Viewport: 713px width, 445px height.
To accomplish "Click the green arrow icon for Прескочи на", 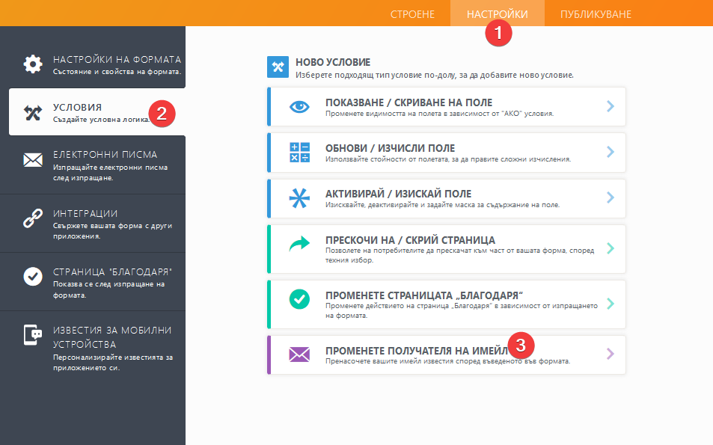I will (x=299, y=245).
